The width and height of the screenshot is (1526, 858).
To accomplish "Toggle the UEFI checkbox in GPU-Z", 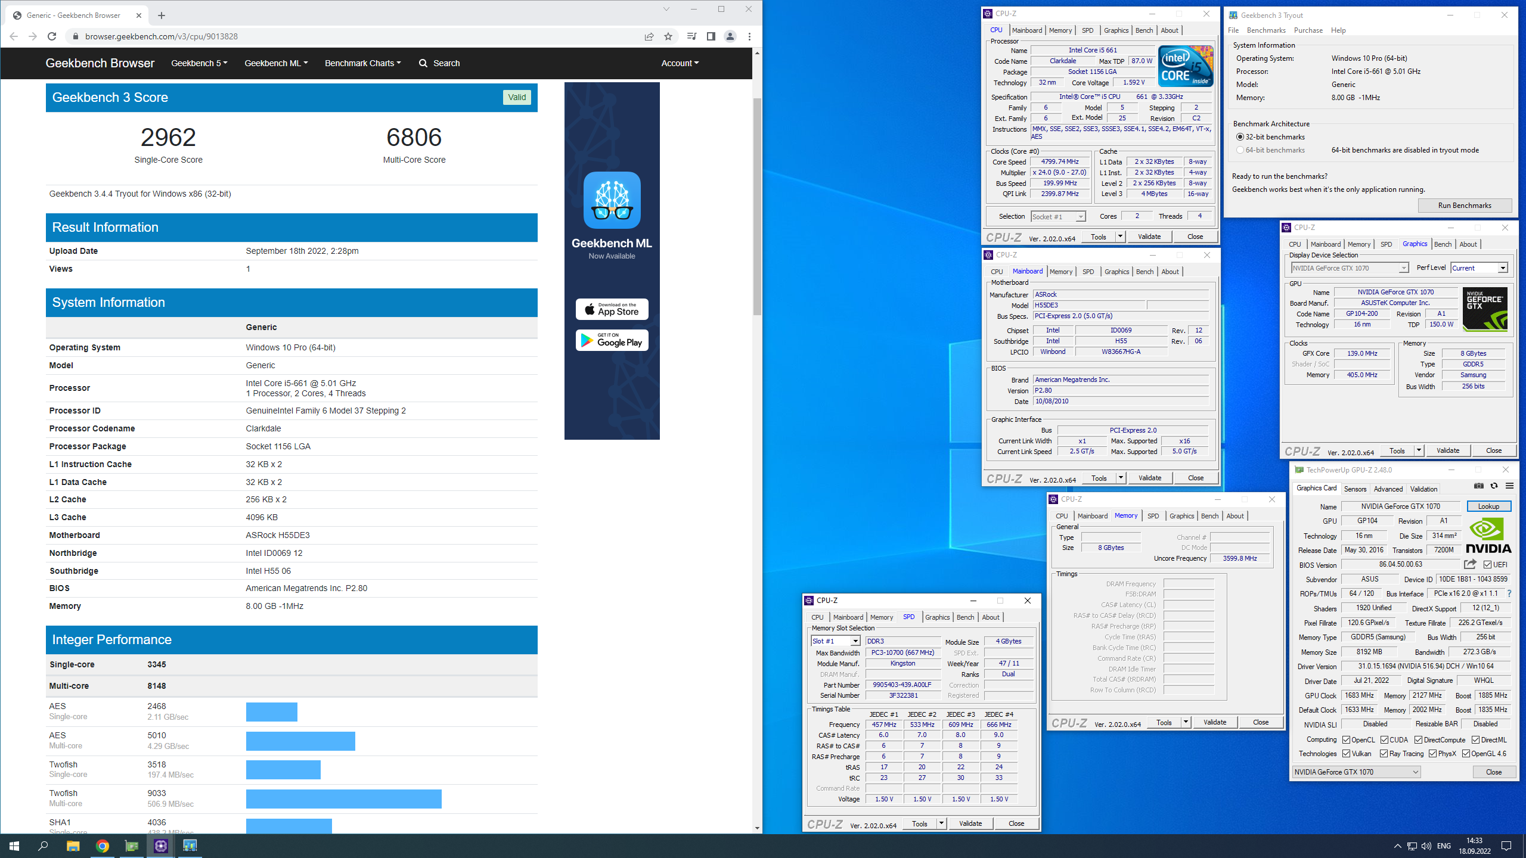I will pos(1487,564).
